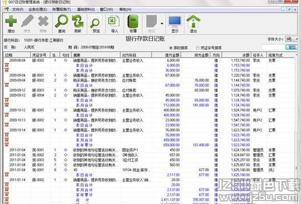
Task: Click red 月 marker on 499,000.00 本月合计 row
Action: [x=7, y=140]
